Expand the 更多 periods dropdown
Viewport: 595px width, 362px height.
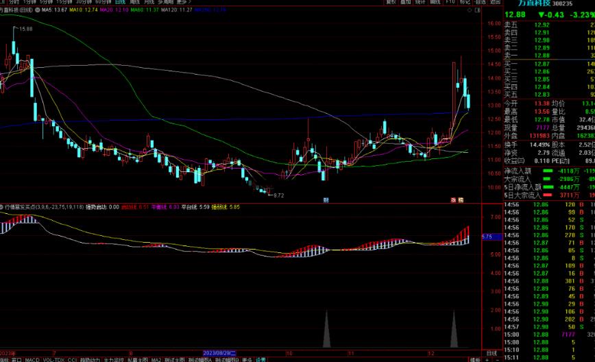183,2
